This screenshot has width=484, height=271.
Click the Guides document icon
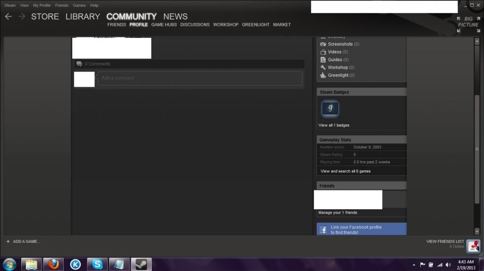323,60
